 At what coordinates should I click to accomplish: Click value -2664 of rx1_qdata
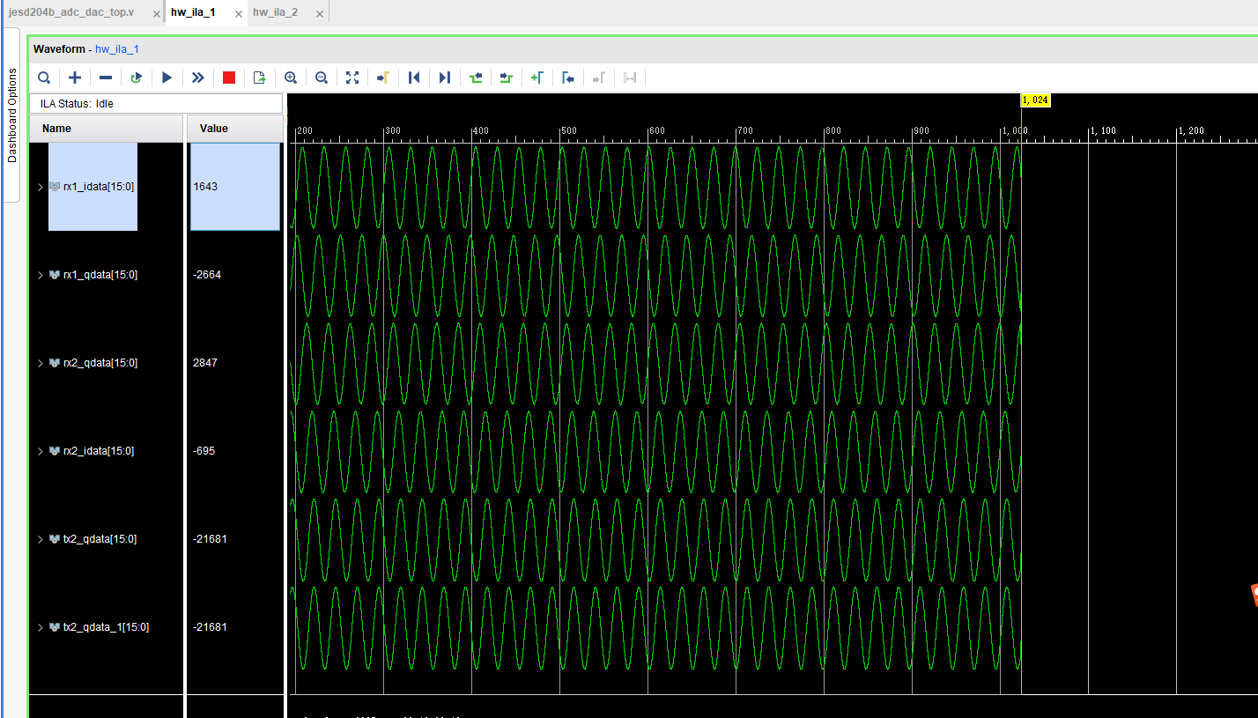pyautogui.click(x=207, y=275)
